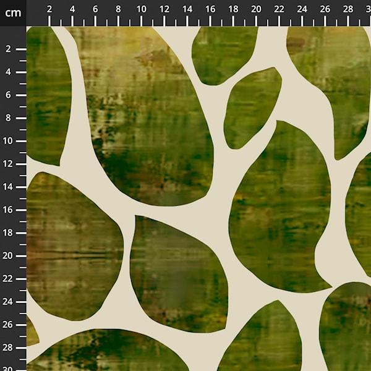The image size is (371, 371).
Task: Select the "8" label on the vertical ruler
Action: 8,118
